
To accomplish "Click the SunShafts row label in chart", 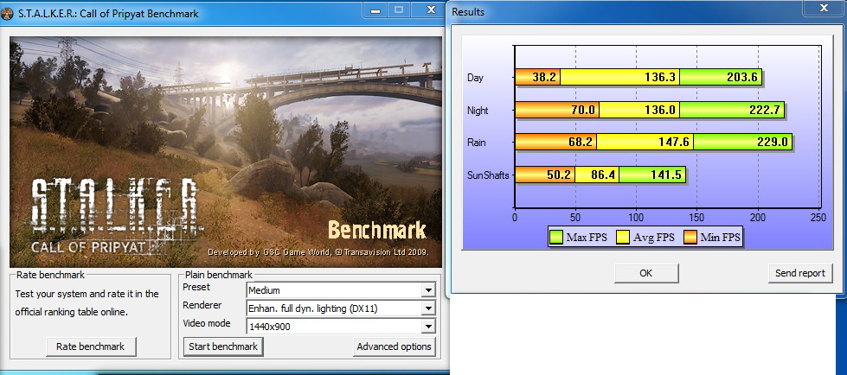I will (x=488, y=175).
